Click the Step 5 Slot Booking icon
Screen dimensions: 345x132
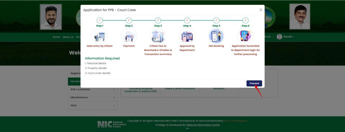[216, 36]
